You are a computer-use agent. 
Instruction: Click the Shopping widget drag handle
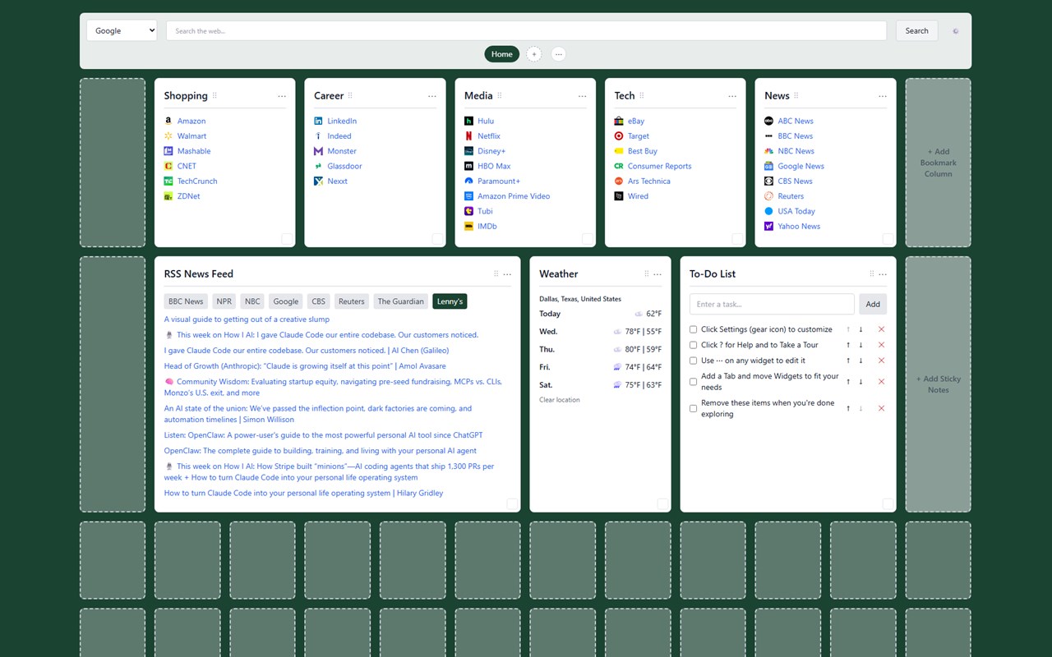click(215, 96)
